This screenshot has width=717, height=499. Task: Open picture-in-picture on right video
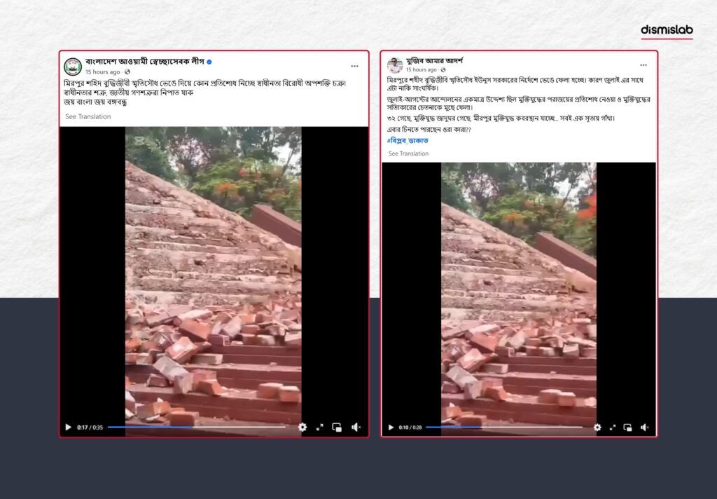click(x=628, y=427)
